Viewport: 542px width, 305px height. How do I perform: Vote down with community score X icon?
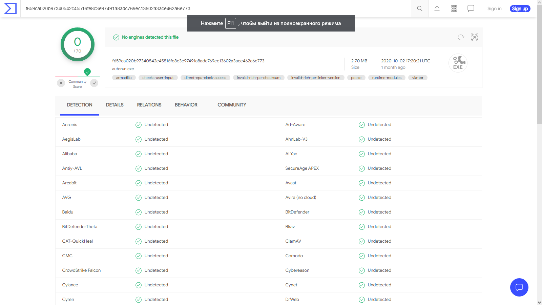click(x=61, y=83)
